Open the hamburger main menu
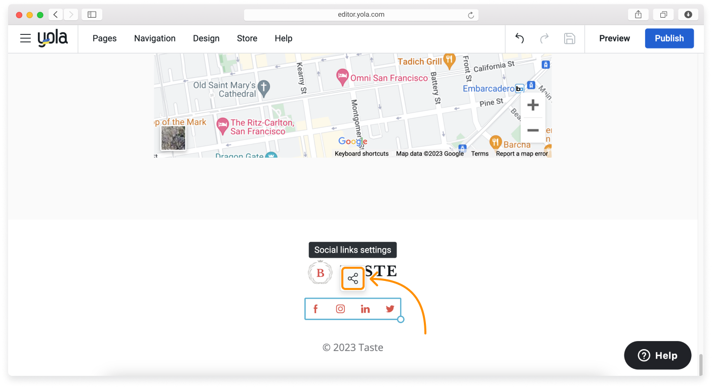The height and width of the screenshot is (388, 712). click(x=25, y=38)
